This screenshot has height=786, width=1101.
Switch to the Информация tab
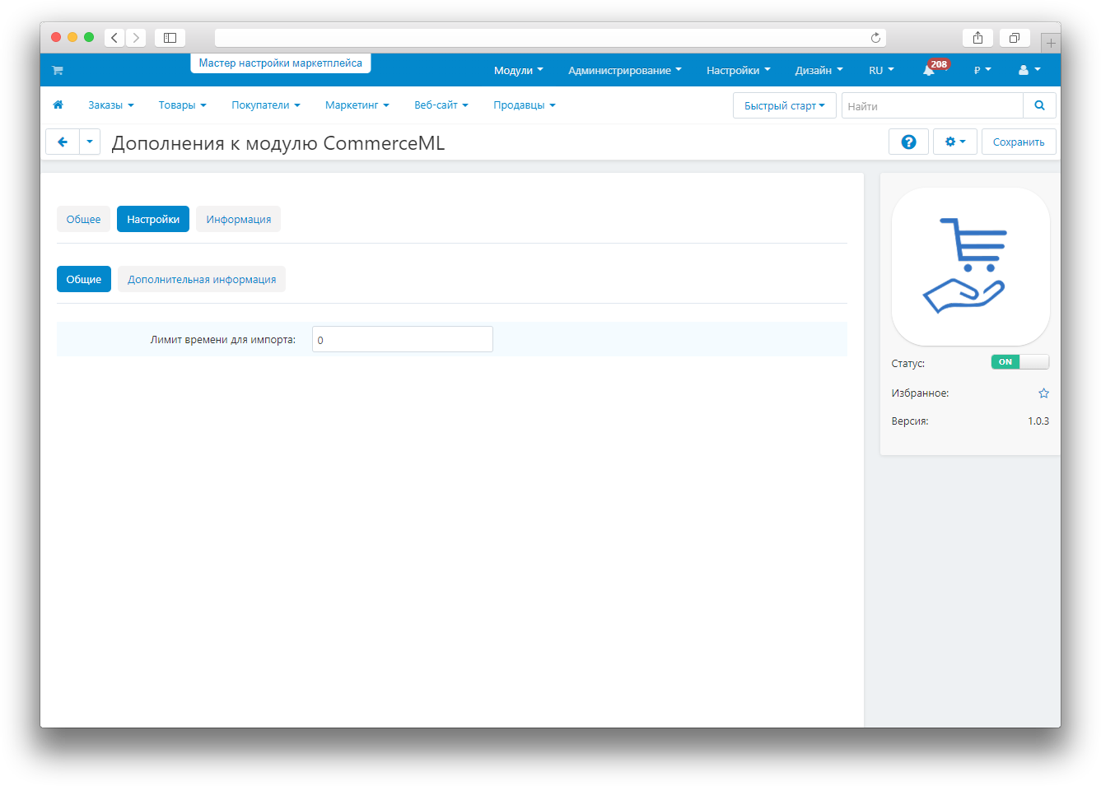pos(238,220)
